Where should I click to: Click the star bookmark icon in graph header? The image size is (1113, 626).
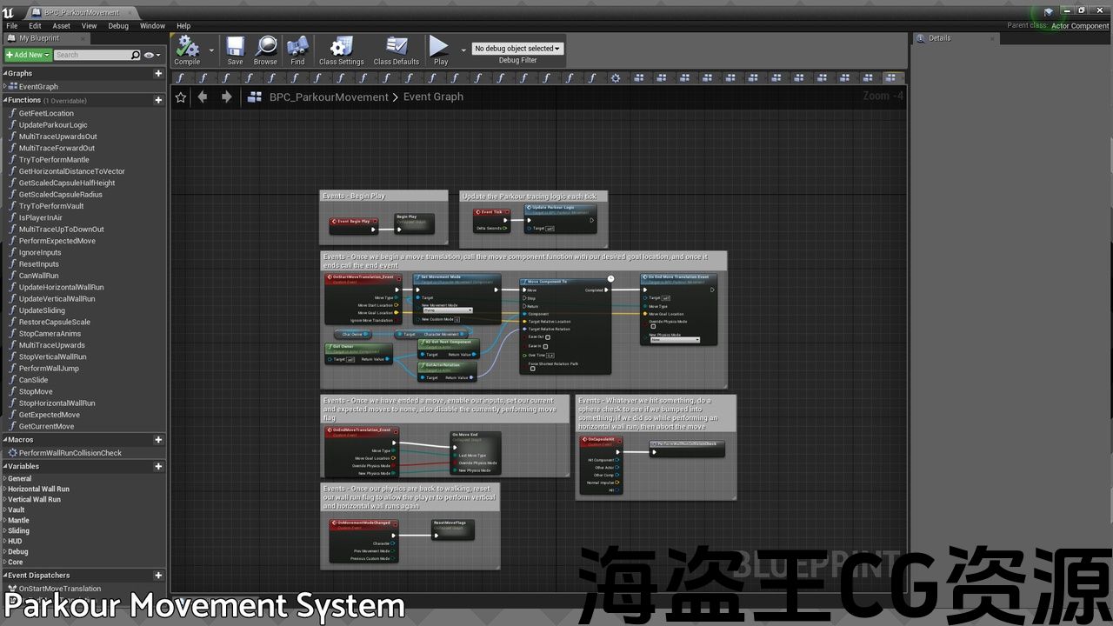(x=181, y=97)
